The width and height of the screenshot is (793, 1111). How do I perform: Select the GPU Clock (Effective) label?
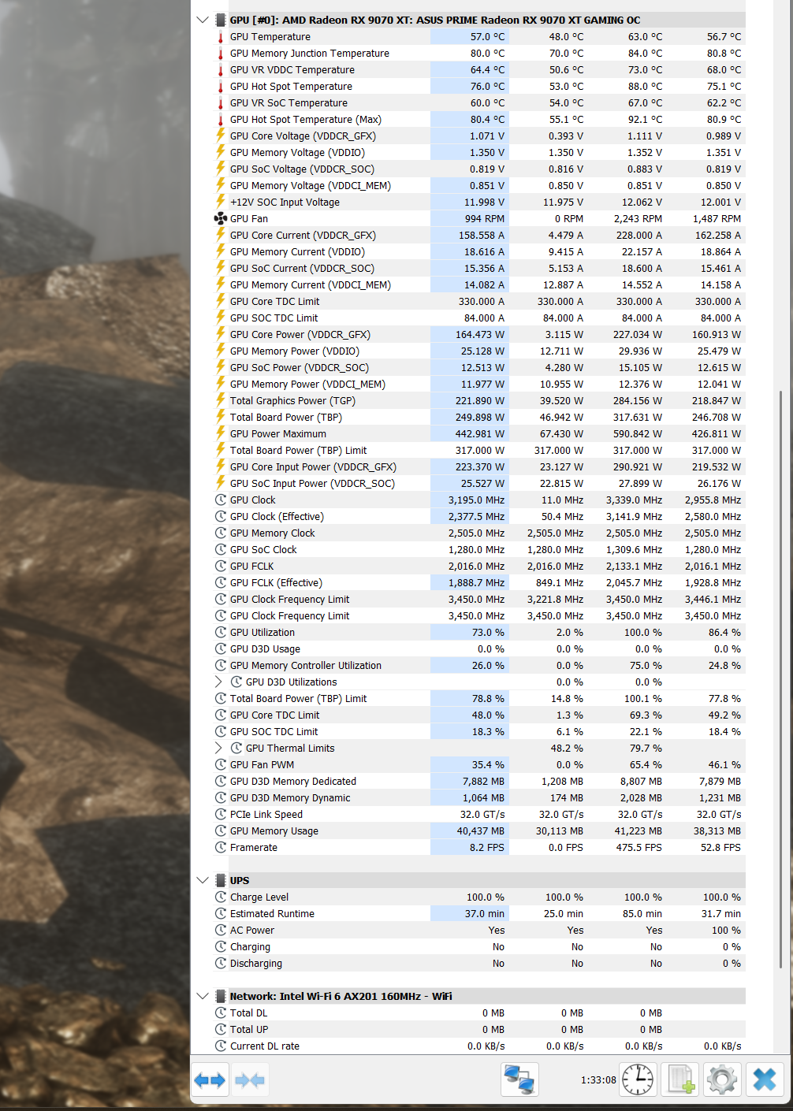click(277, 516)
